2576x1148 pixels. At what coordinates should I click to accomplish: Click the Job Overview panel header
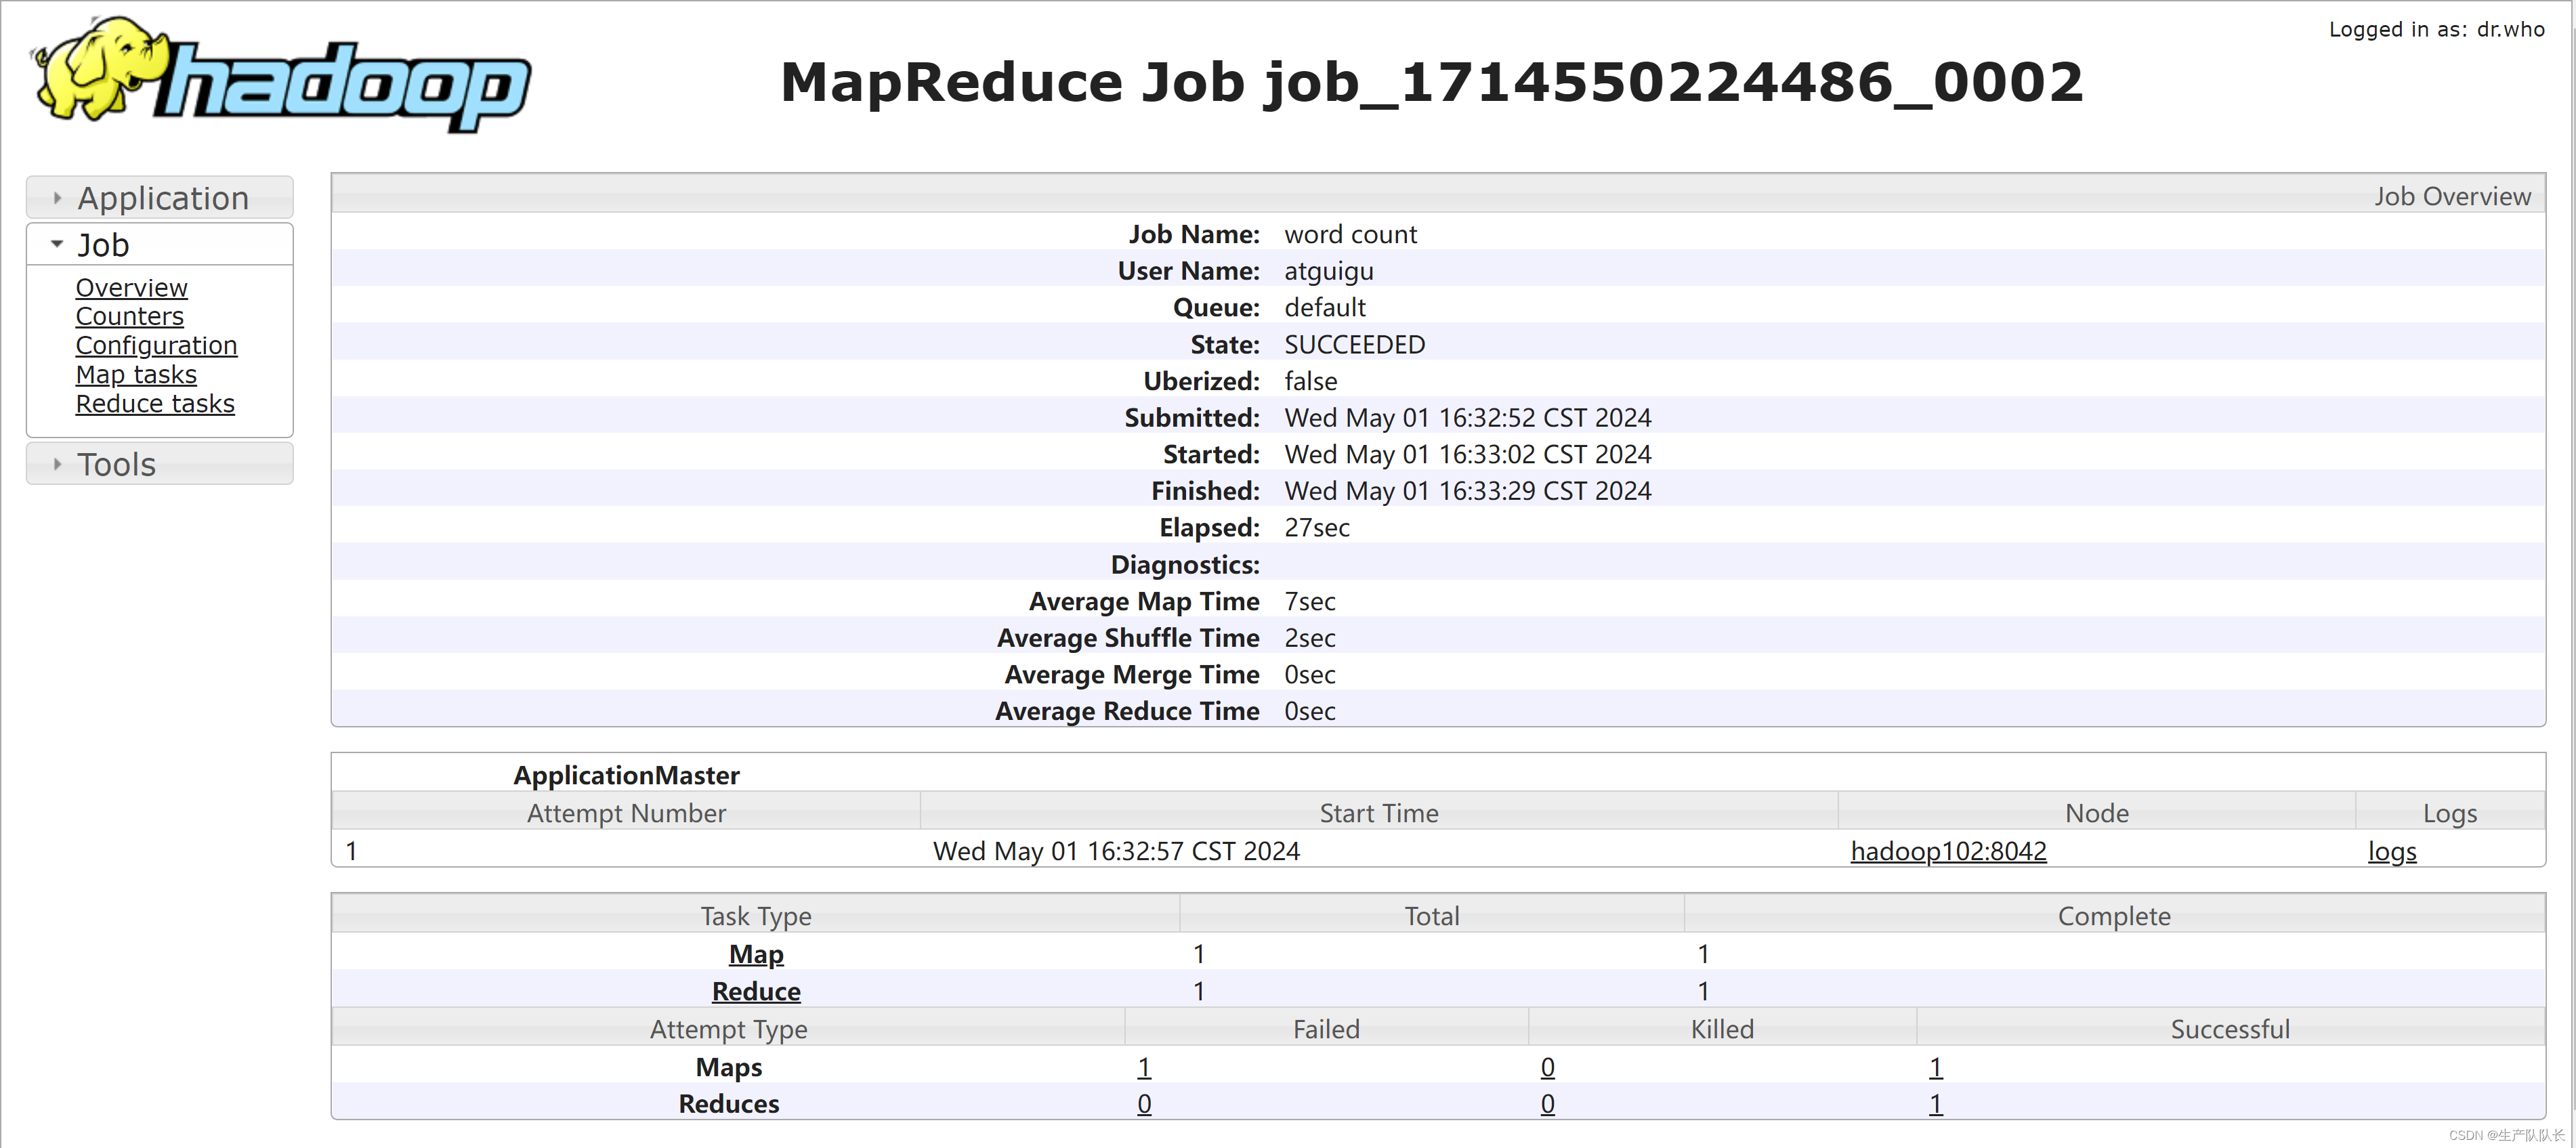point(2449,196)
